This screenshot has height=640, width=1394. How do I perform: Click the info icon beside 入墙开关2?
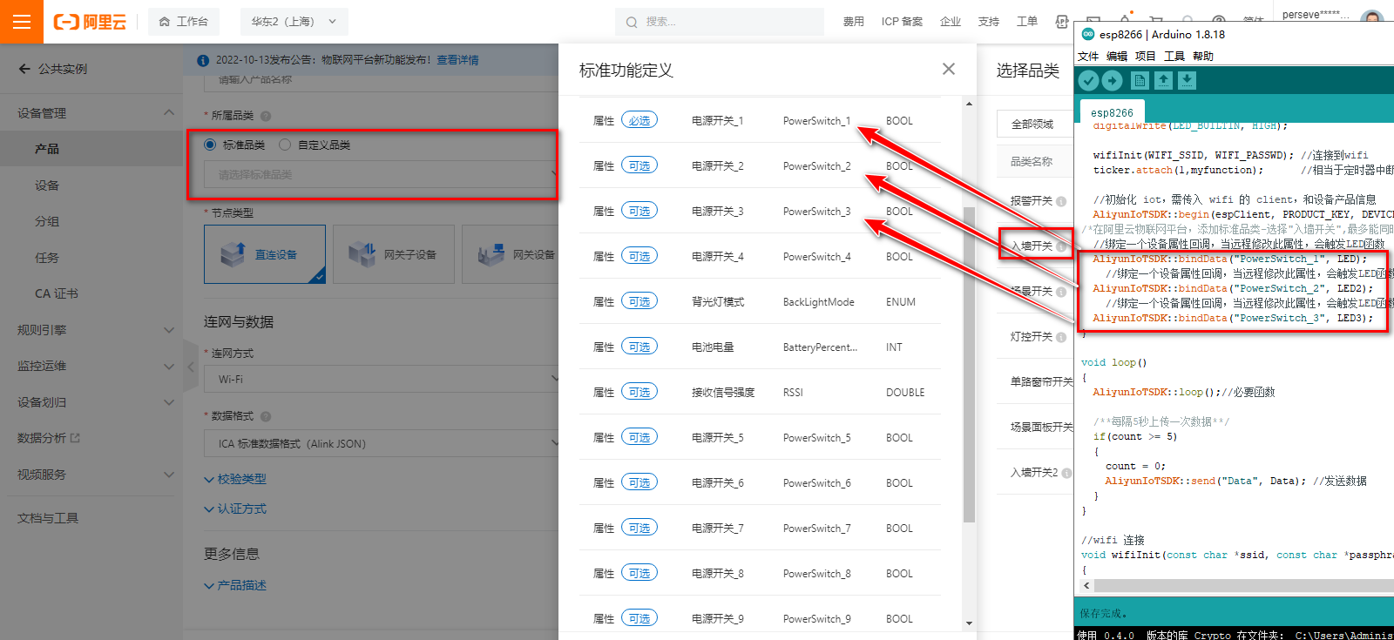tap(1067, 473)
